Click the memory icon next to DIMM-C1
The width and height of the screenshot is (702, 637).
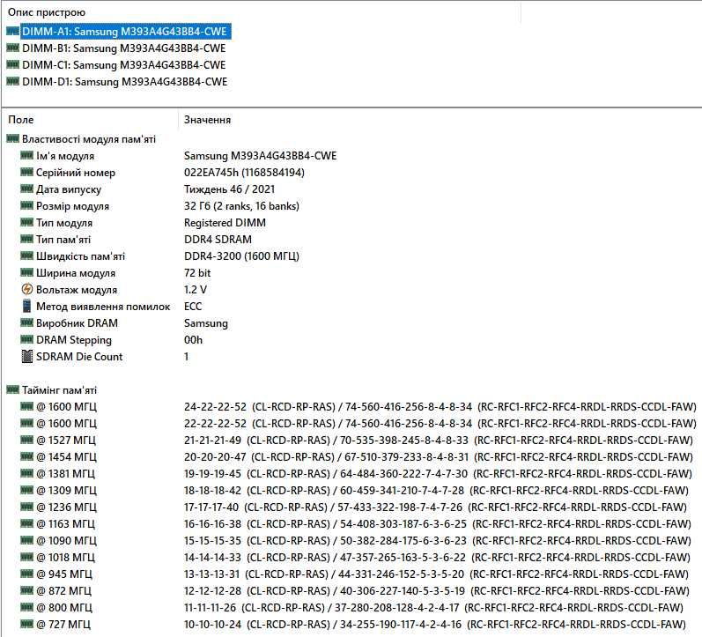tap(13, 64)
